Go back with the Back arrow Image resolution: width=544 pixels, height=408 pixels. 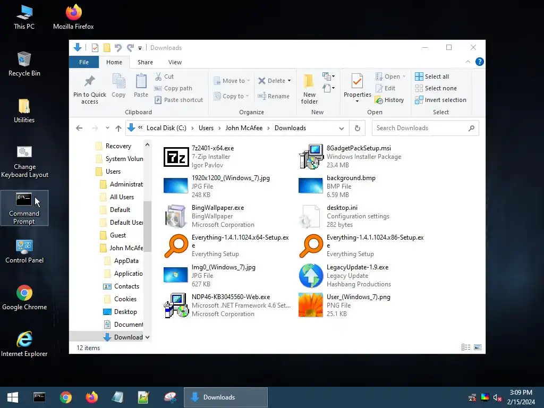click(x=79, y=128)
